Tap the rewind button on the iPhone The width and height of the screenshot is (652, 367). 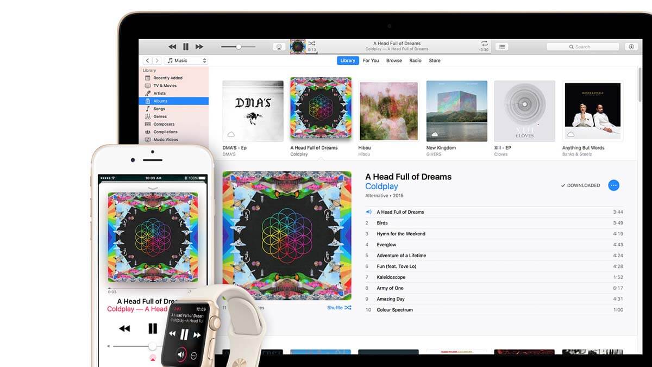[124, 328]
